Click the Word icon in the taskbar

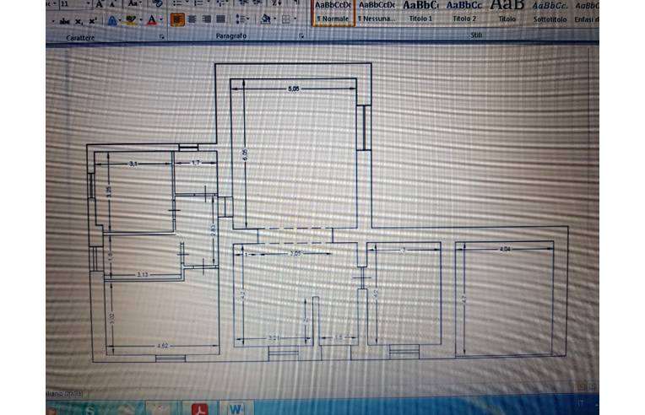pyautogui.click(x=236, y=408)
